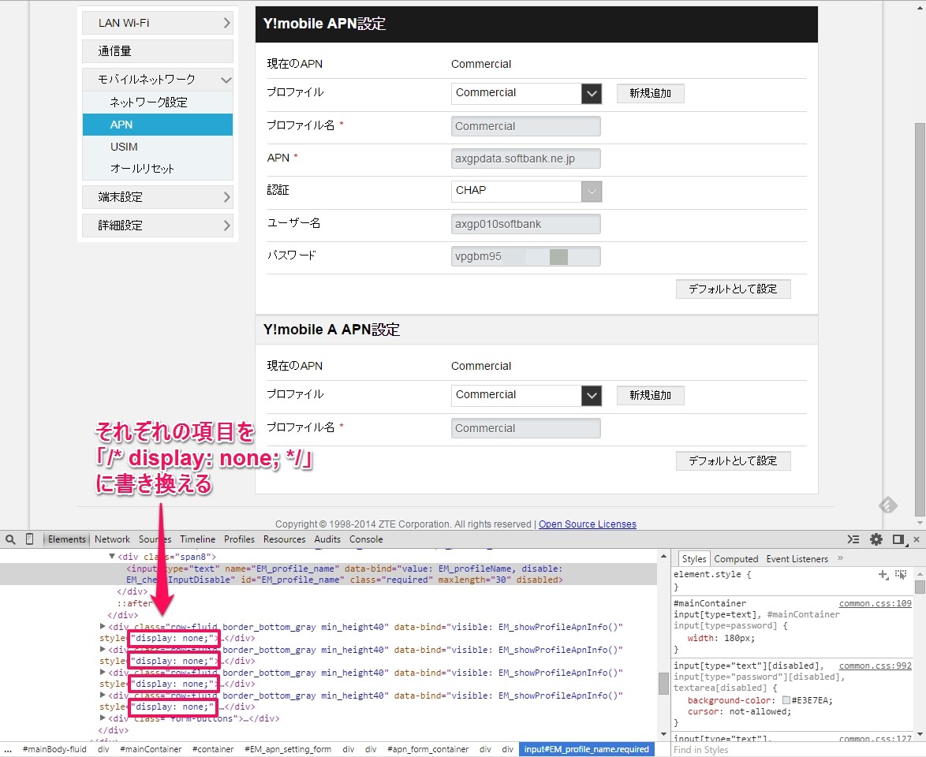Click the DevTools search magnifier icon
Screen dimensions: 926x757
tap(10, 539)
